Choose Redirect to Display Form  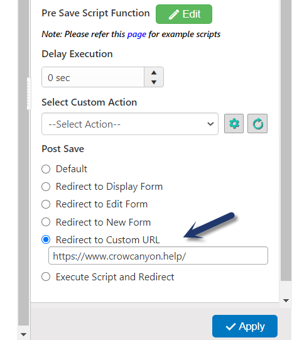click(x=46, y=187)
